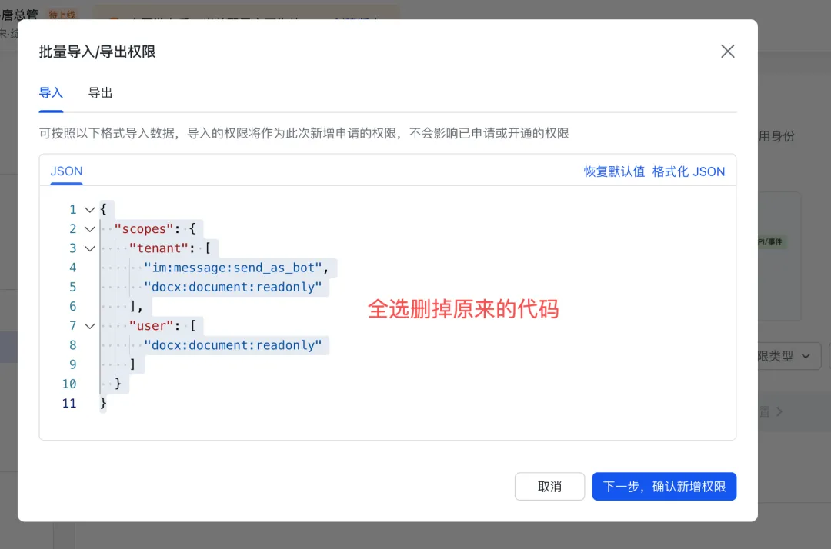Click the 格式化 JSON link
The image size is (831, 549).
[689, 171]
